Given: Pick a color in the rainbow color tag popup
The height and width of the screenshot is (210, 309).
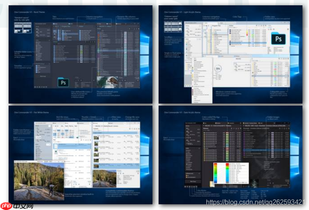Looking at the screenshot, I should [220, 173].
